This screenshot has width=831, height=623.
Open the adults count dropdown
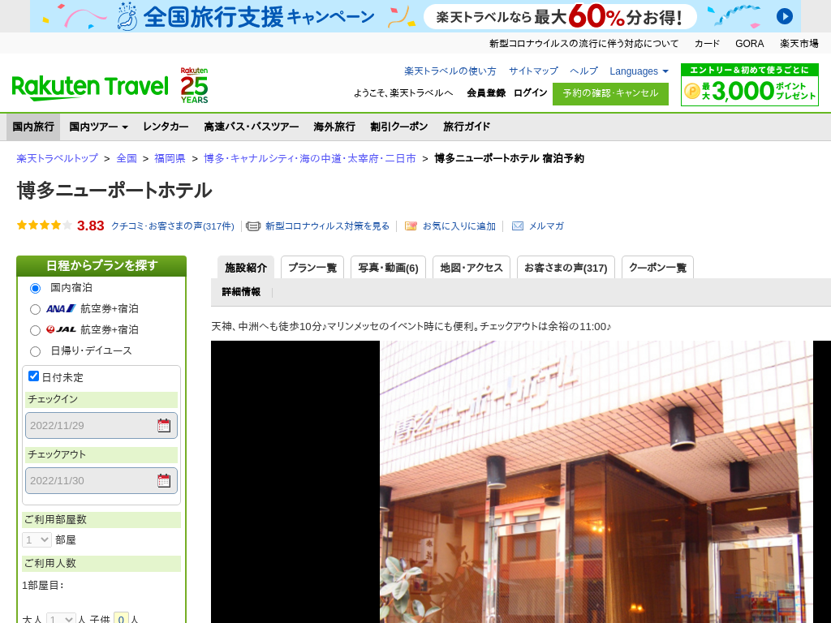(x=61, y=618)
